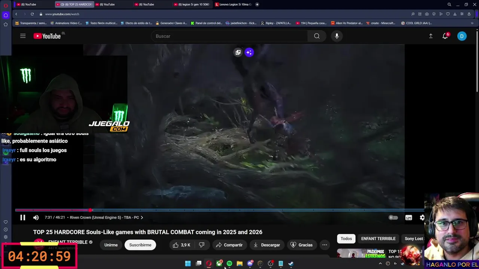Open 'Transparenta / semi...' bookmark
This screenshot has width=479, height=269.
click(x=31, y=23)
